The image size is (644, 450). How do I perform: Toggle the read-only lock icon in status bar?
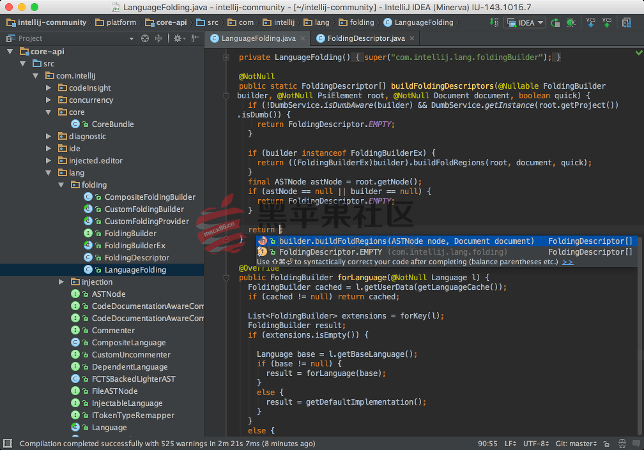click(606, 444)
